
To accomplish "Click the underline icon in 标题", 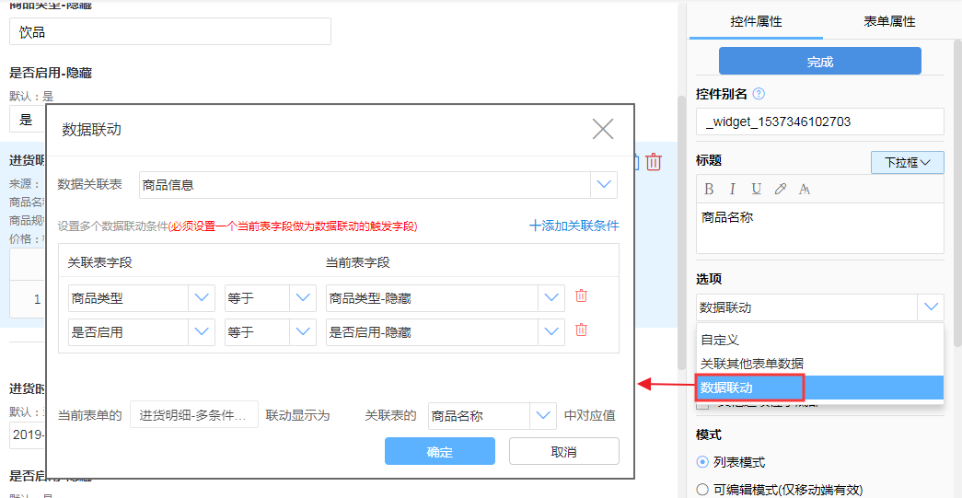I will tap(756, 190).
